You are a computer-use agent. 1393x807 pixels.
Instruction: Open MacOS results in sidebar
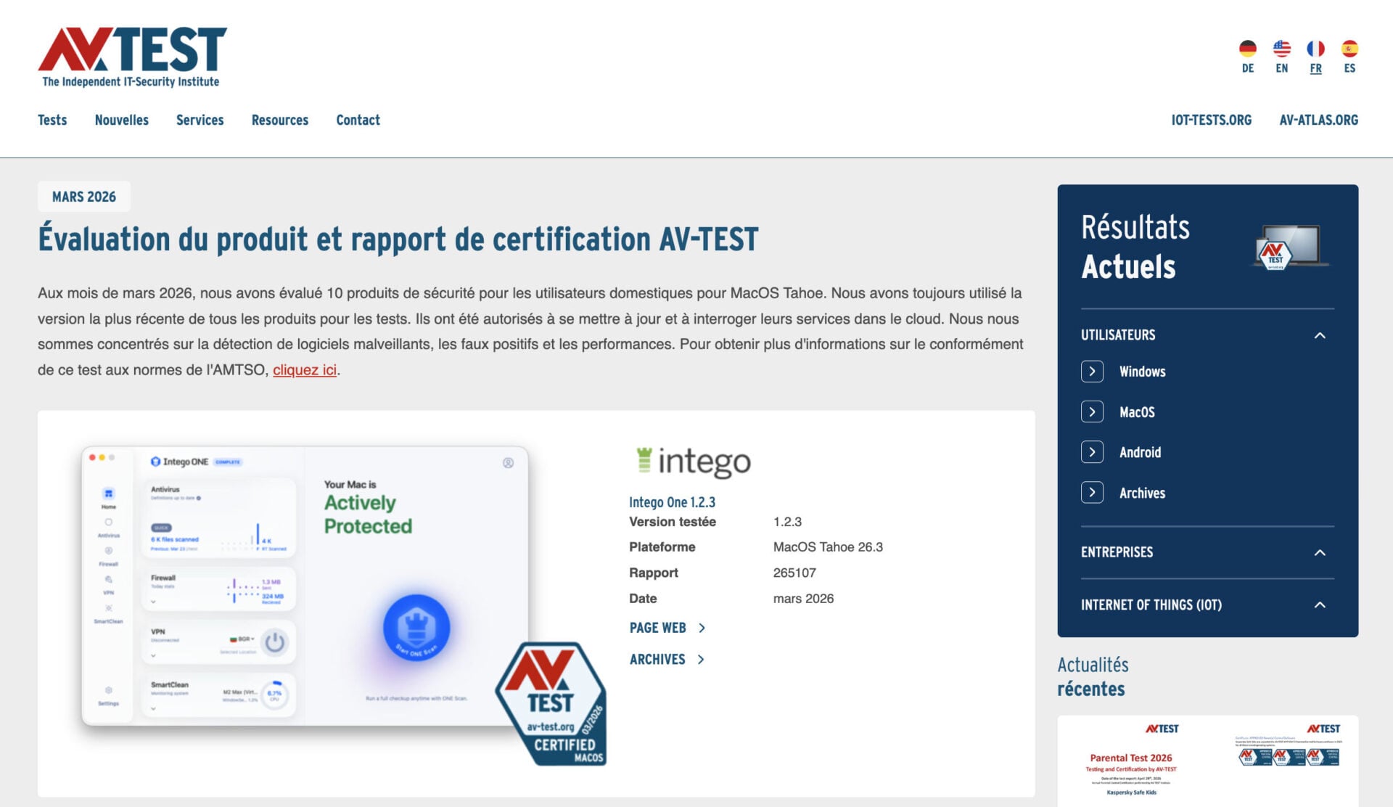coord(1137,412)
